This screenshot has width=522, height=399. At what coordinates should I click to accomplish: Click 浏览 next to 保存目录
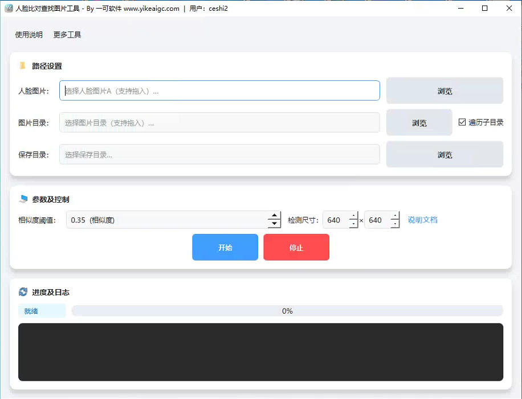pyautogui.click(x=444, y=154)
